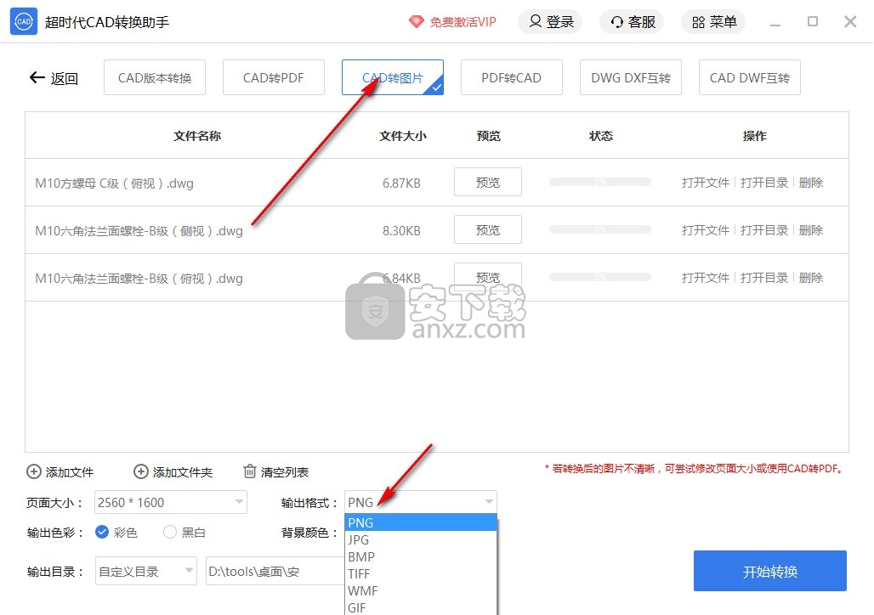Click the customer service headset icon
The width and height of the screenshot is (874, 615).
pyautogui.click(x=617, y=22)
